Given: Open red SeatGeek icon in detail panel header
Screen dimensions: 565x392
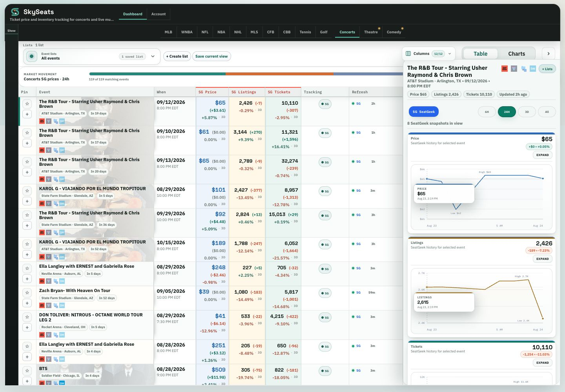Looking at the screenshot, I should click(x=505, y=69).
